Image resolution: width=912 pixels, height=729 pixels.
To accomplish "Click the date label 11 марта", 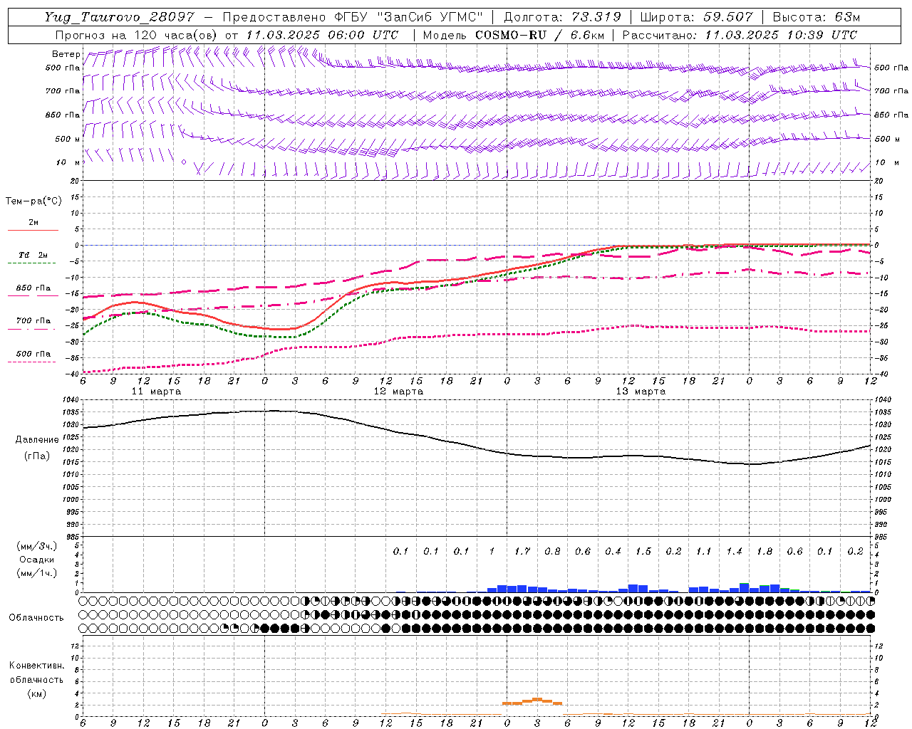I will [156, 392].
